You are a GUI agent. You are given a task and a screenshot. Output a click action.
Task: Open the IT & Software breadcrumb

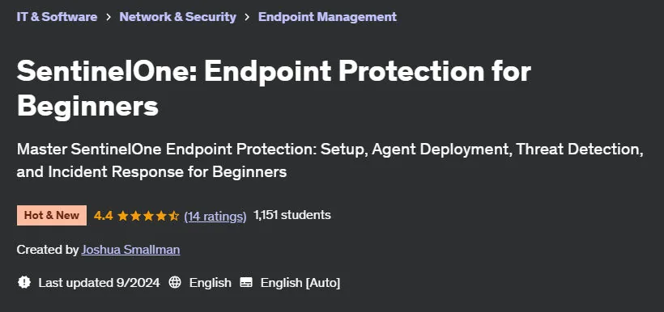pos(57,17)
